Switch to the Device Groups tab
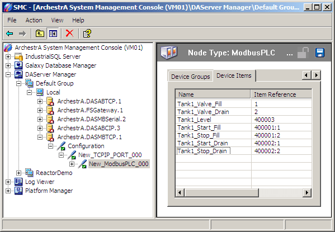 point(190,77)
